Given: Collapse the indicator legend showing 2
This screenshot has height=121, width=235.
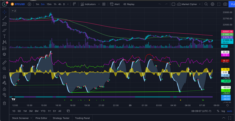Looking at the screenshot, I should (14, 11).
